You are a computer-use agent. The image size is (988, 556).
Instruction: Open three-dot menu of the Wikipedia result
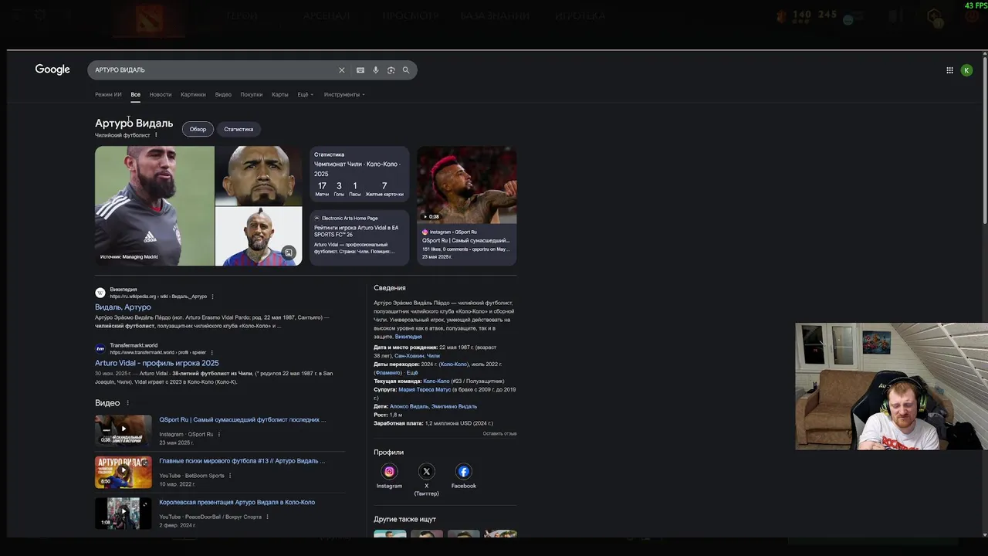tap(212, 297)
